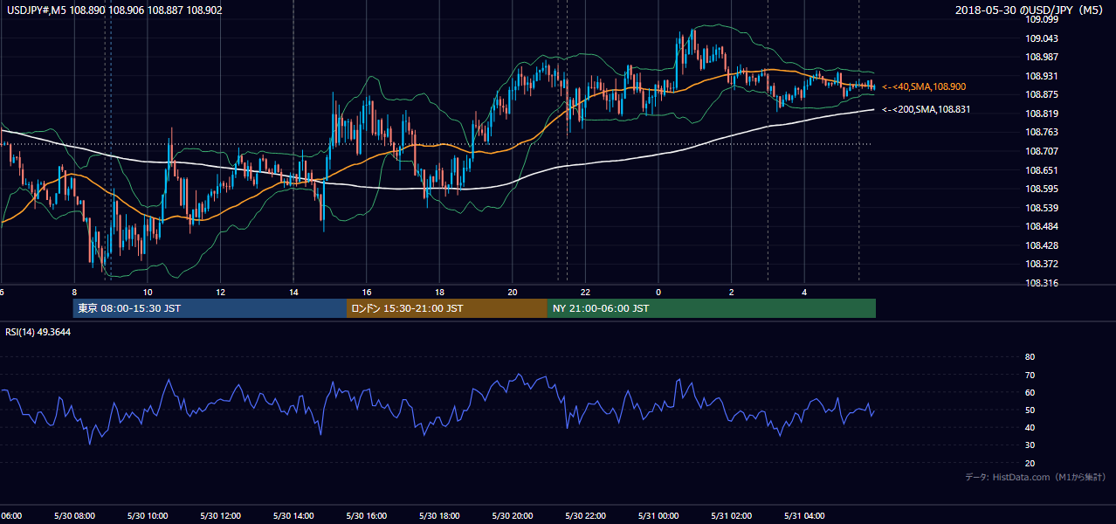Click the 5/30 18:00 time label

coord(439,516)
